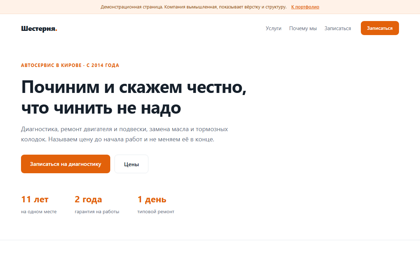Click the гарантия на работы caption
The image size is (420, 263).
97,212
